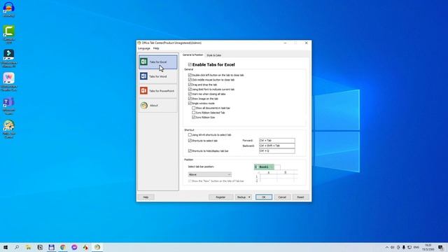Enable using Alt+N shortcuts to select tab
The image size is (448, 252).
point(190,134)
